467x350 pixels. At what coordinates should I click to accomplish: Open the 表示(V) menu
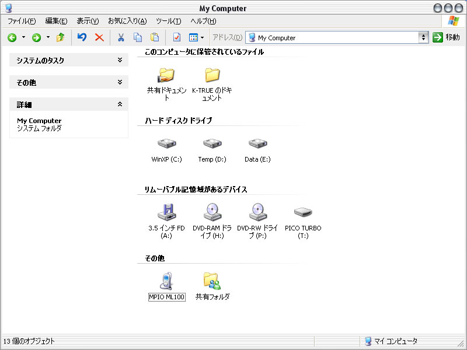point(88,21)
